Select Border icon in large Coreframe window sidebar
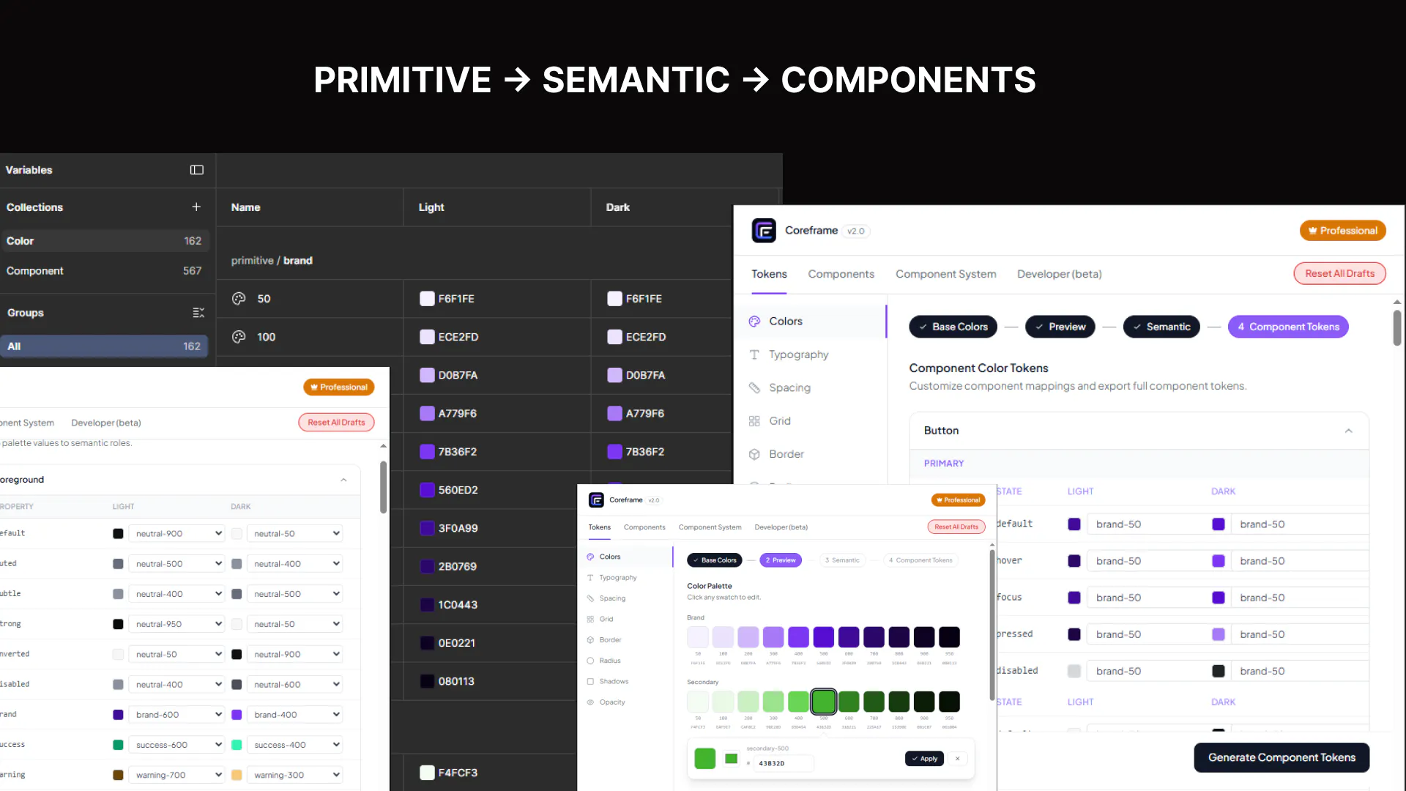 click(x=754, y=454)
